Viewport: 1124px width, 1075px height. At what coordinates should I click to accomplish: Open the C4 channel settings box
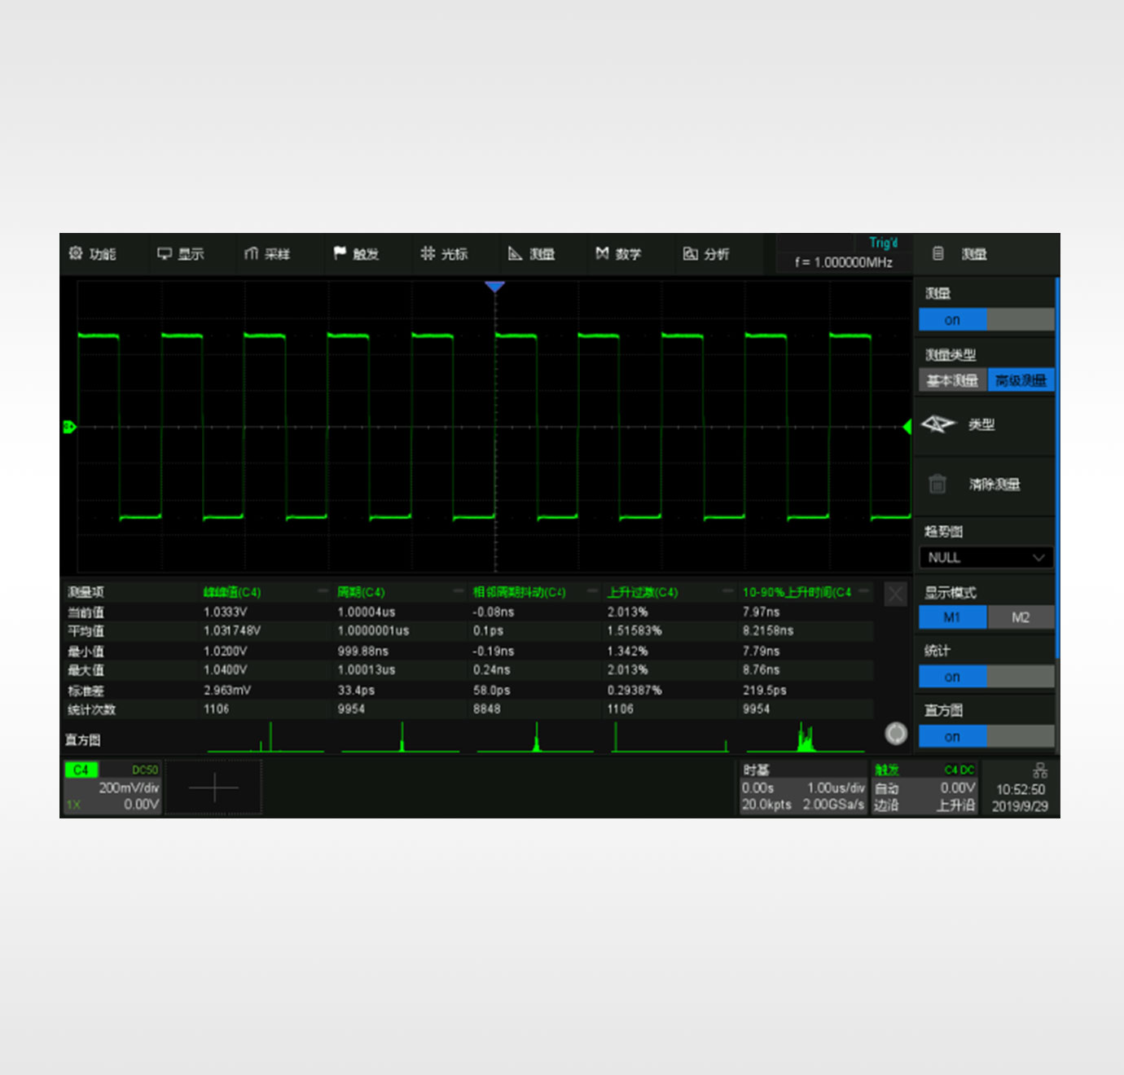tap(112, 788)
